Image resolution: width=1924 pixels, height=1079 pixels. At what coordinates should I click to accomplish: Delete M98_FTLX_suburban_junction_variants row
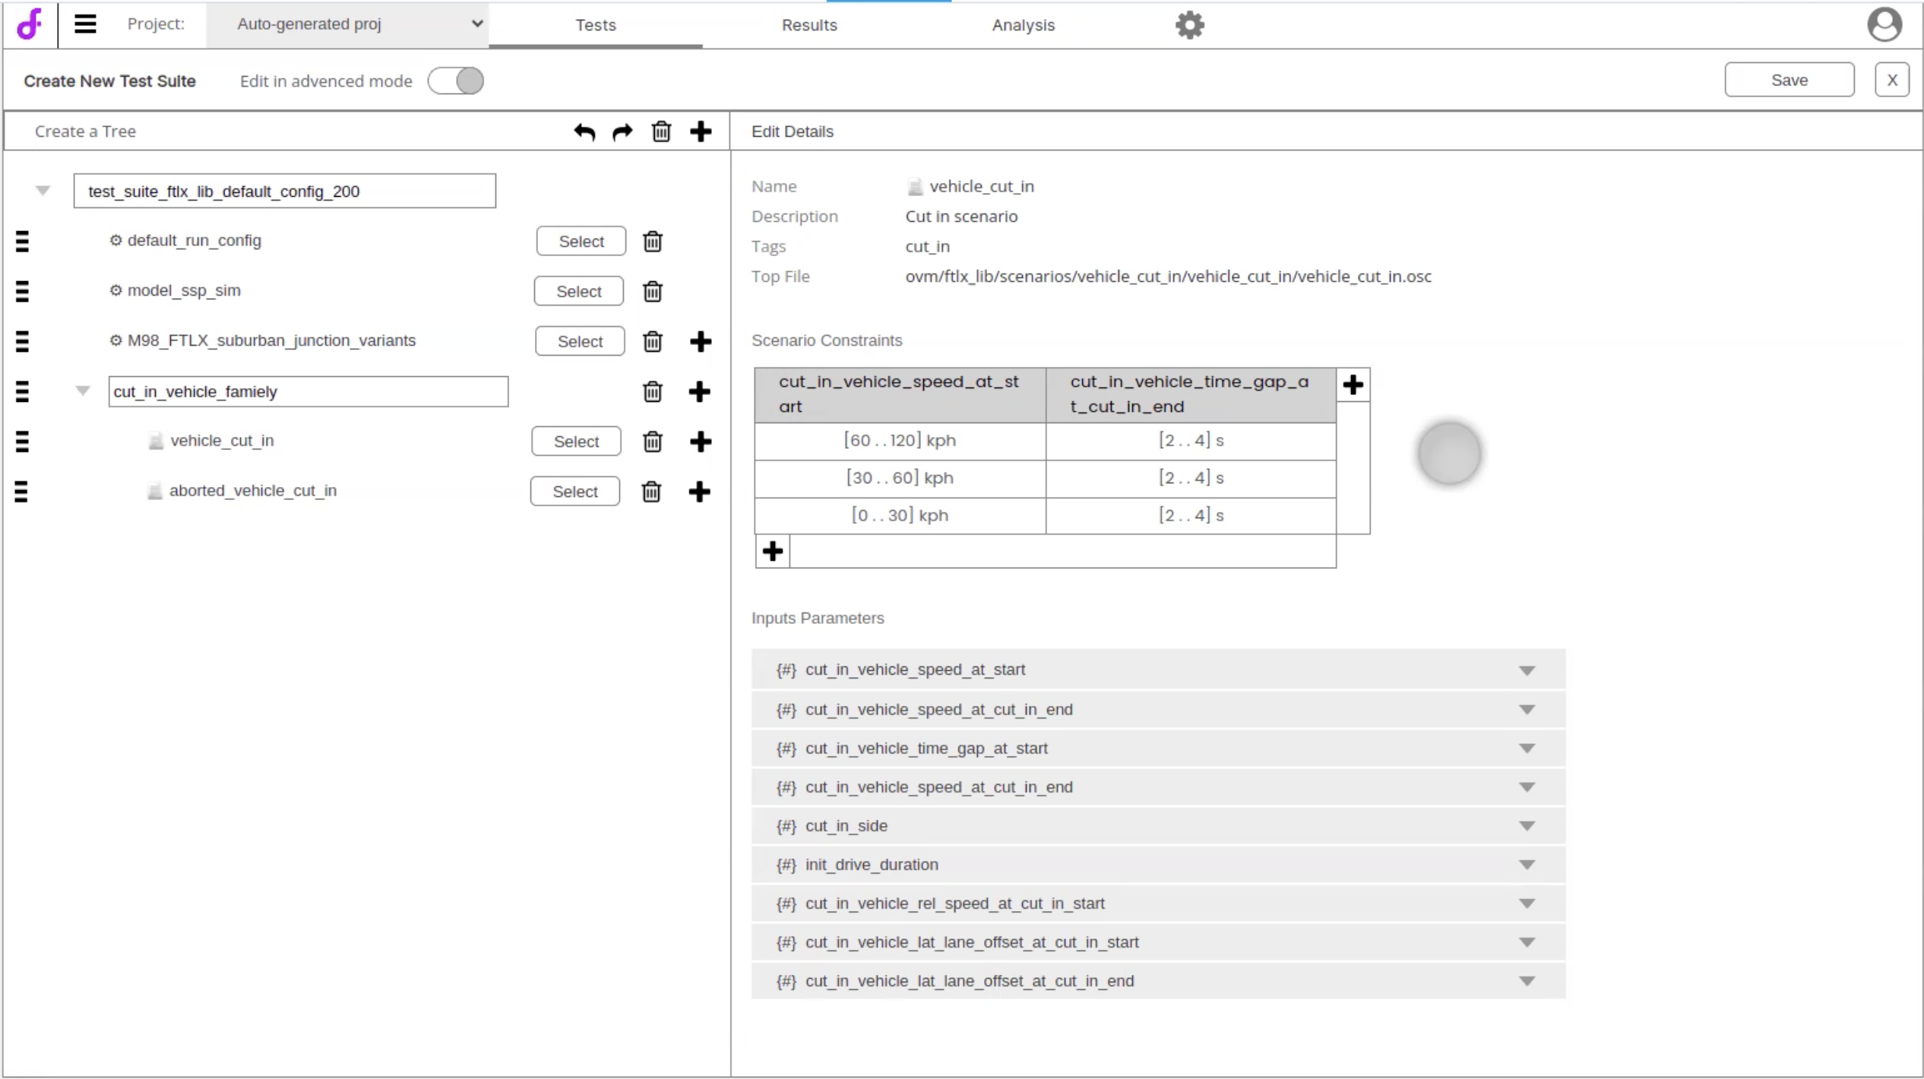(x=653, y=342)
